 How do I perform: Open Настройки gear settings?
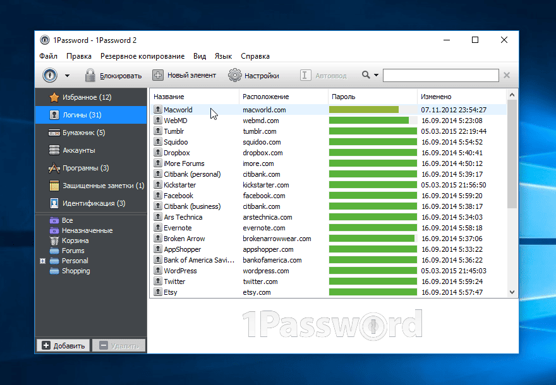pyautogui.click(x=253, y=76)
